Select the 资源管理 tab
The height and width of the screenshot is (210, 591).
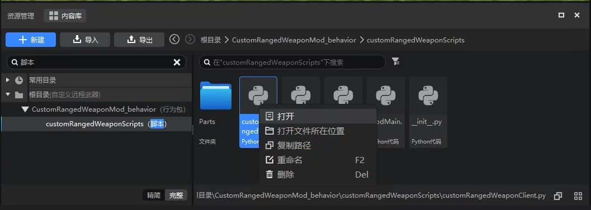click(20, 16)
